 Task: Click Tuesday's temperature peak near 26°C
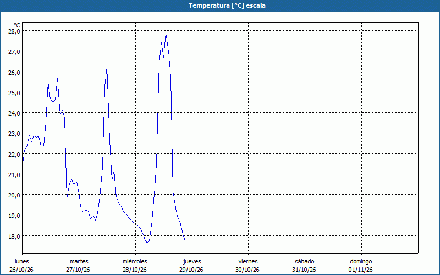coord(107,67)
